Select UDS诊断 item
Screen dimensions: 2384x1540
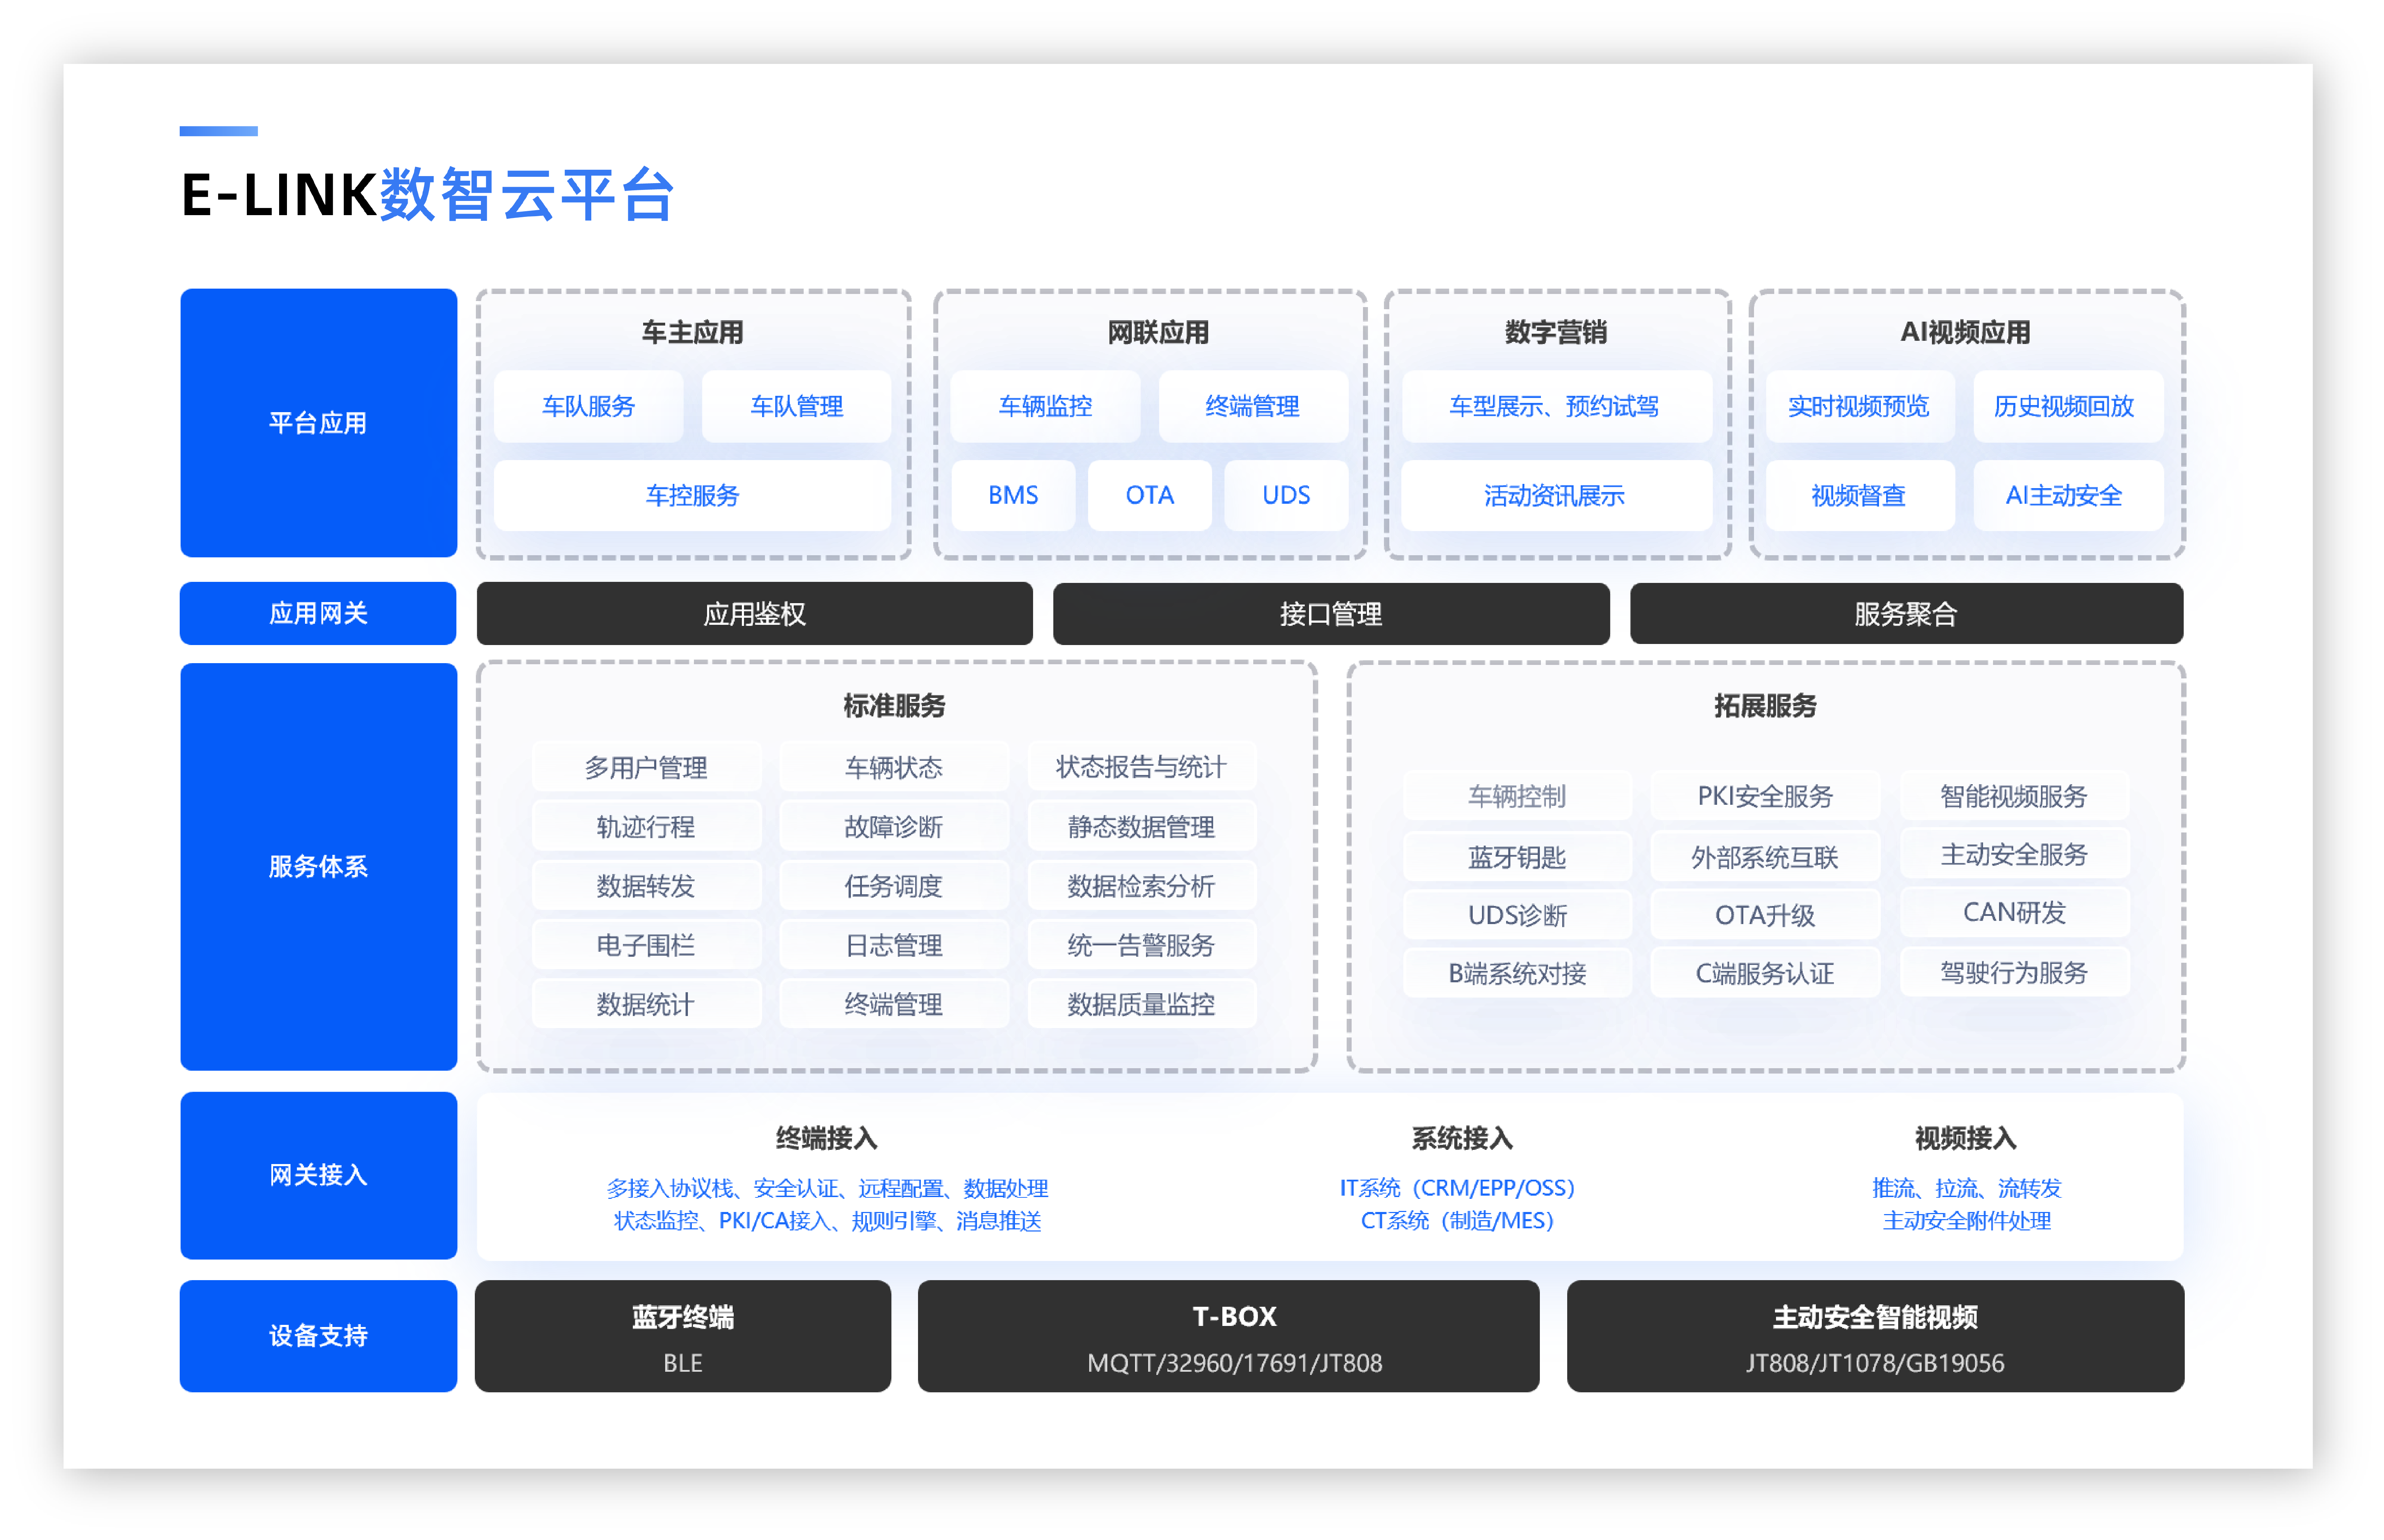tap(1517, 914)
